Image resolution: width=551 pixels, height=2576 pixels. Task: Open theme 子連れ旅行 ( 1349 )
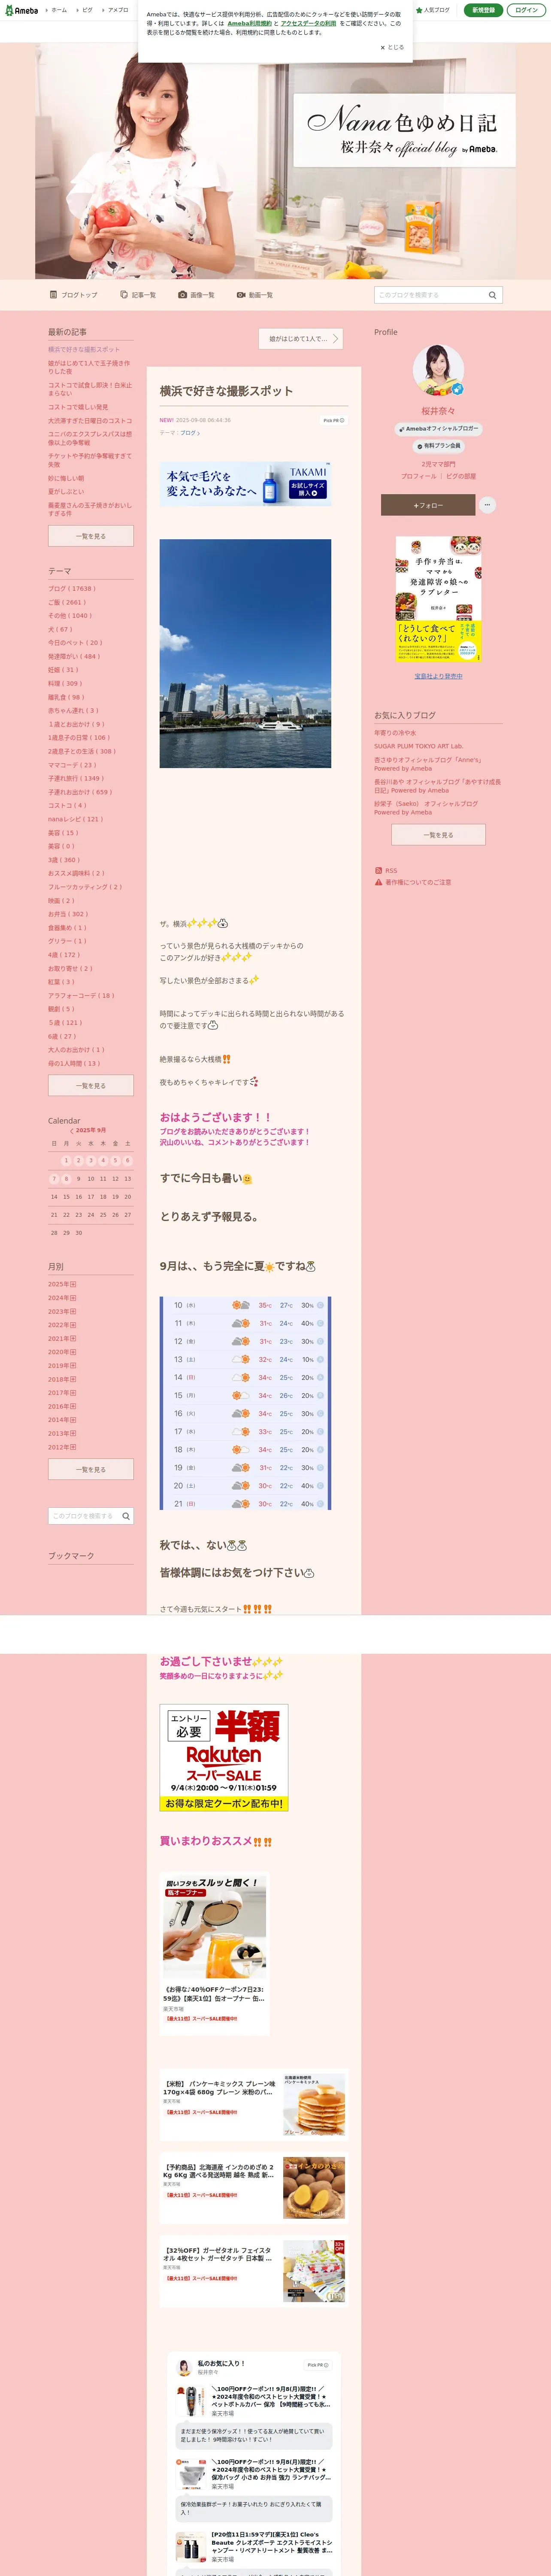click(x=76, y=778)
